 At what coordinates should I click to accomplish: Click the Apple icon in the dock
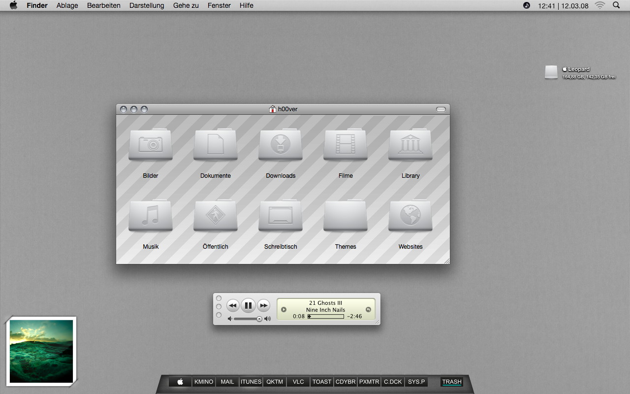[180, 382]
